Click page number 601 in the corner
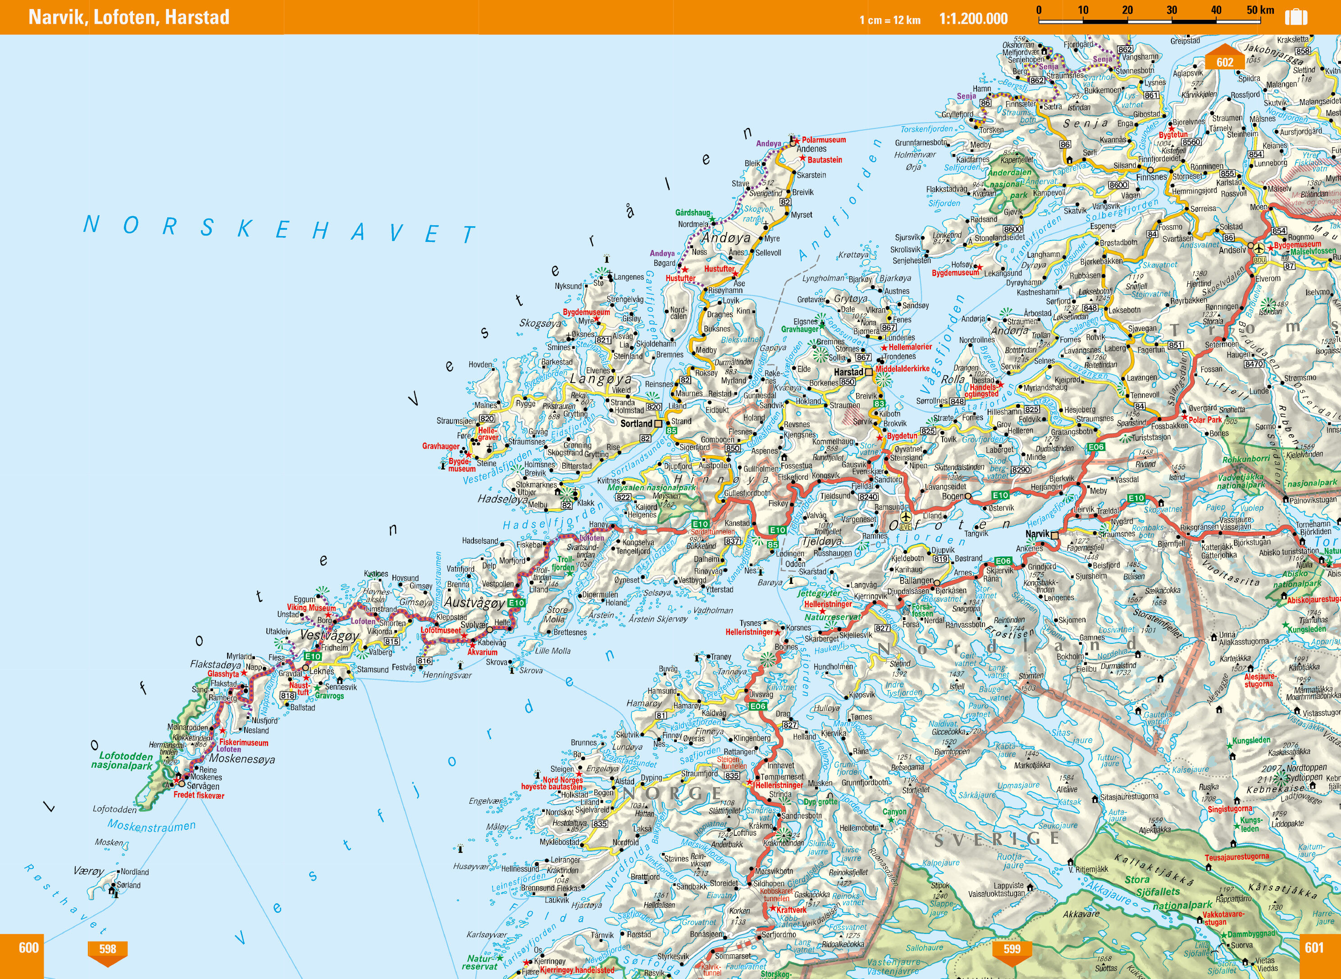 coord(1314,947)
